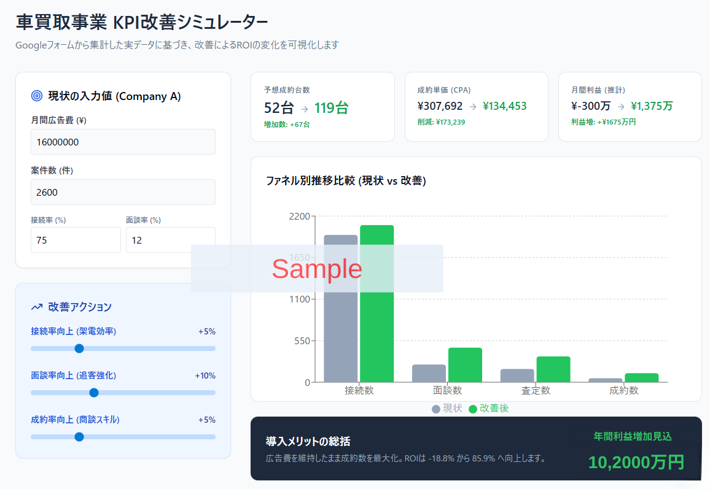This screenshot has height=489, width=710.
Task: Click the green 面談数 bar in chart
Action: coord(465,365)
